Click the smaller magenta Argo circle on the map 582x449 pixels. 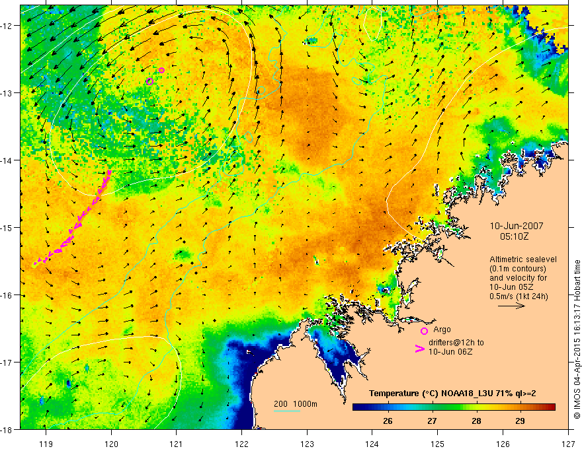[161, 71]
